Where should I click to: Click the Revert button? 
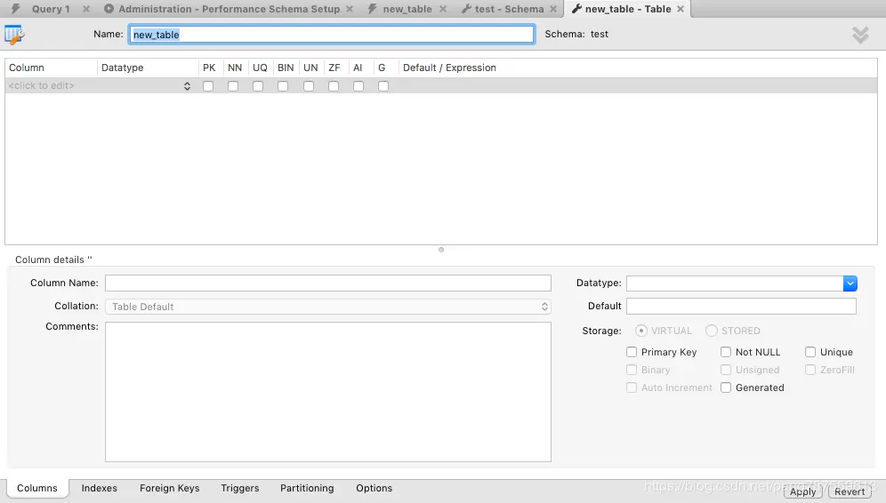[x=850, y=491]
